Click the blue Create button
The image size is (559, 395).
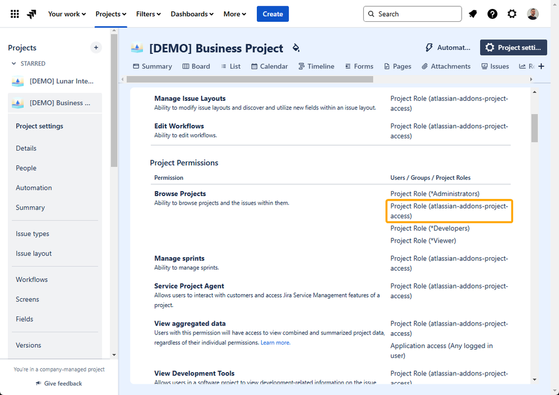[x=273, y=14]
